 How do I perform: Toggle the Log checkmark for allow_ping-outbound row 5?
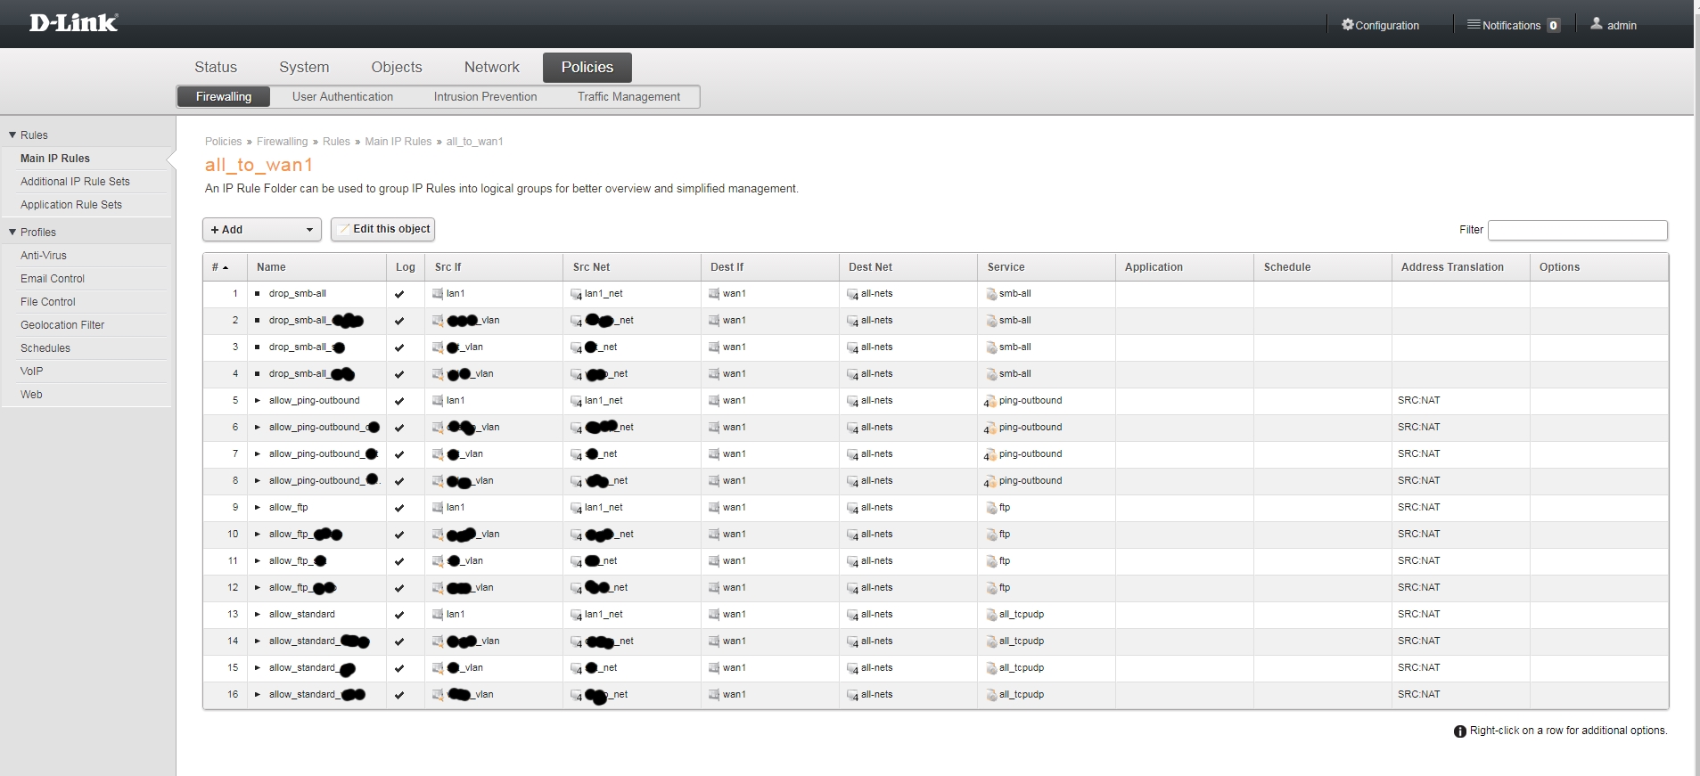pos(399,401)
